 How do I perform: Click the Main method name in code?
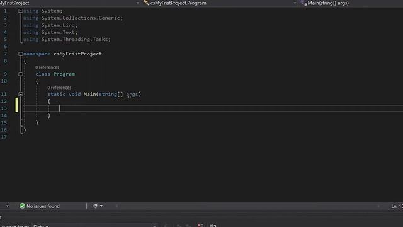pos(89,94)
